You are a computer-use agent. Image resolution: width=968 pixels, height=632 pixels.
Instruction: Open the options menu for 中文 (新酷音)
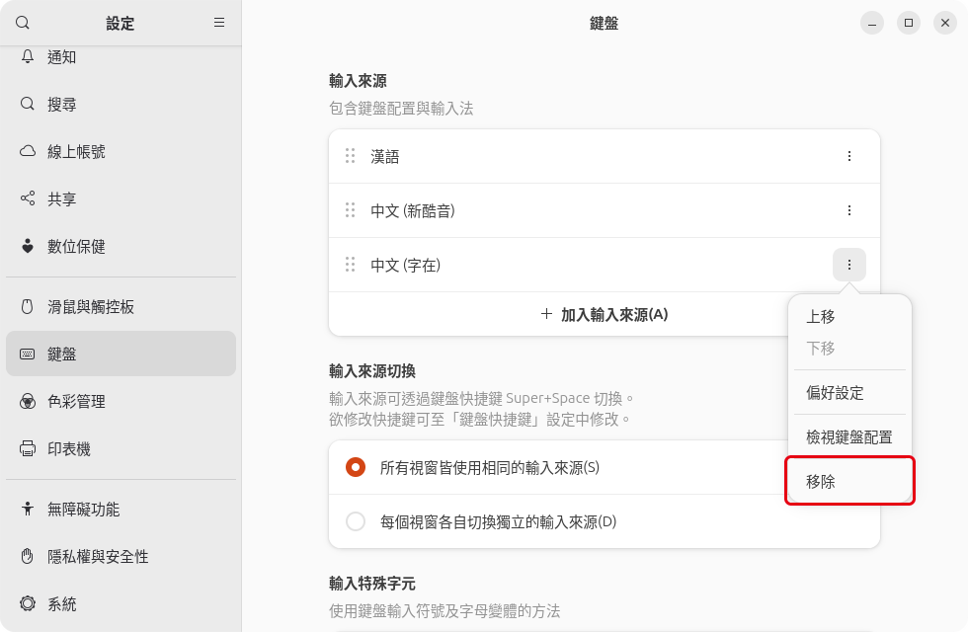click(x=849, y=210)
